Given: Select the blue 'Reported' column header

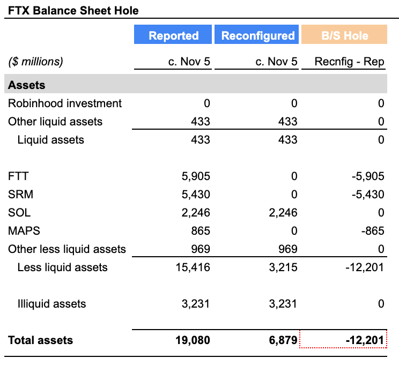Looking at the screenshot, I should 173,34.
